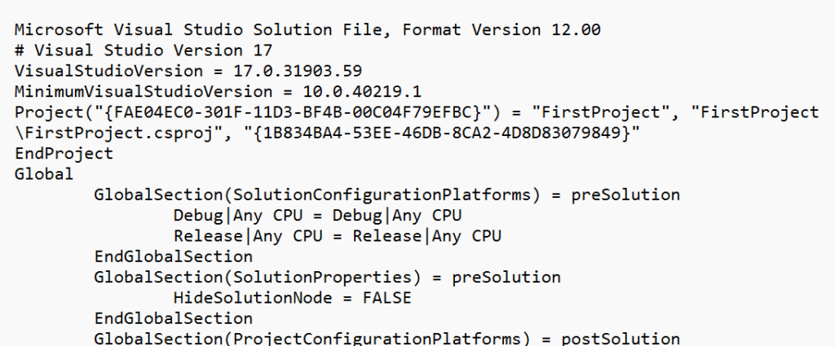The width and height of the screenshot is (835, 346).
Task: Place the cursor on the EndProject line
Action: tap(64, 154)
